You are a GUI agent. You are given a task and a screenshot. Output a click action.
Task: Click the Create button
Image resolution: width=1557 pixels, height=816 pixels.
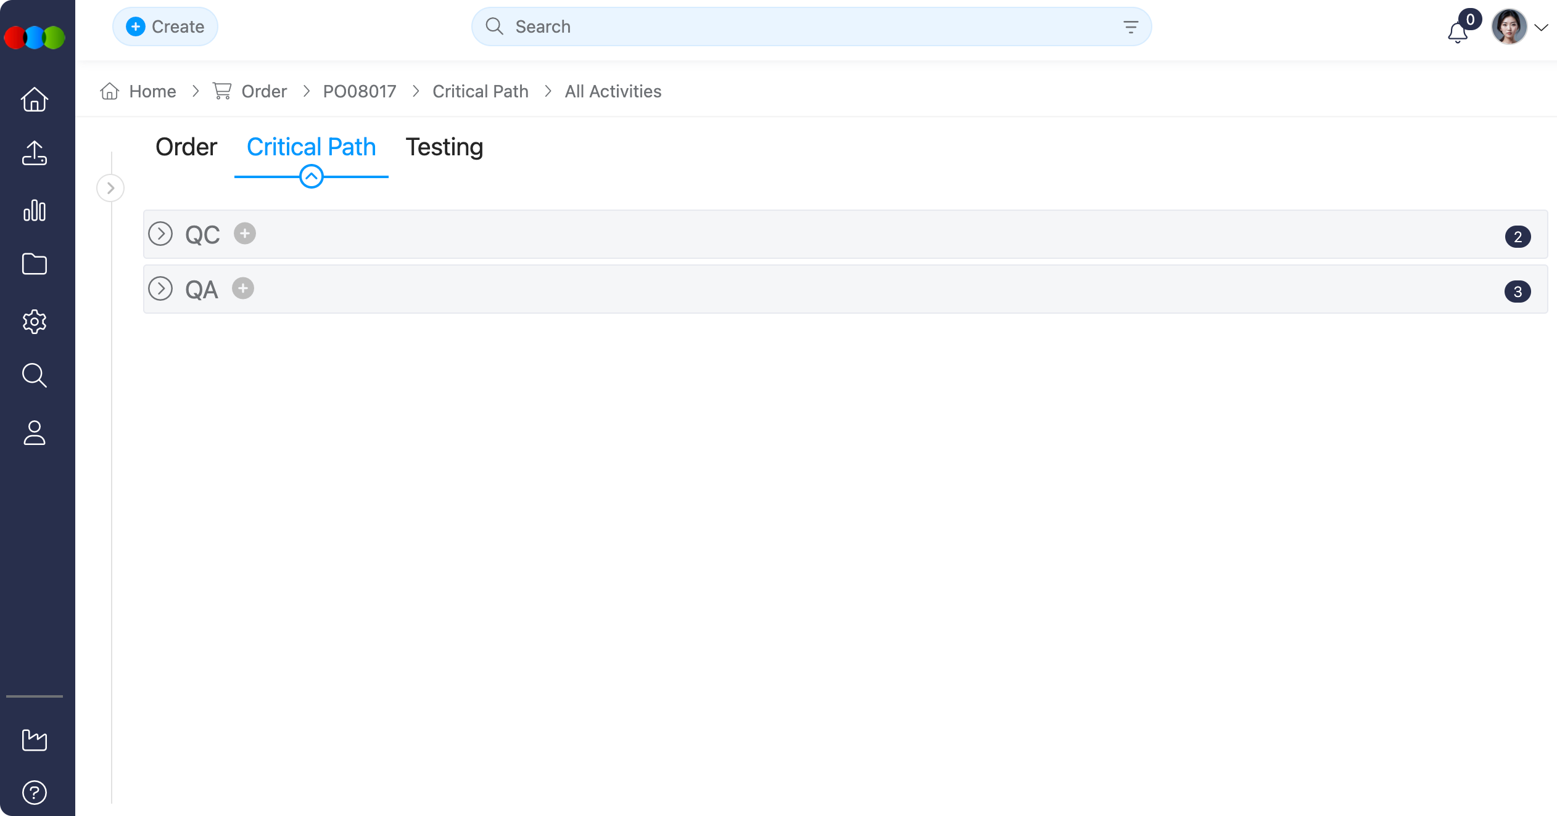[165, 27]
